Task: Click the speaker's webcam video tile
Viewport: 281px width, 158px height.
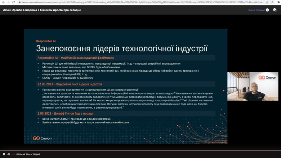Action: [253, 86]
